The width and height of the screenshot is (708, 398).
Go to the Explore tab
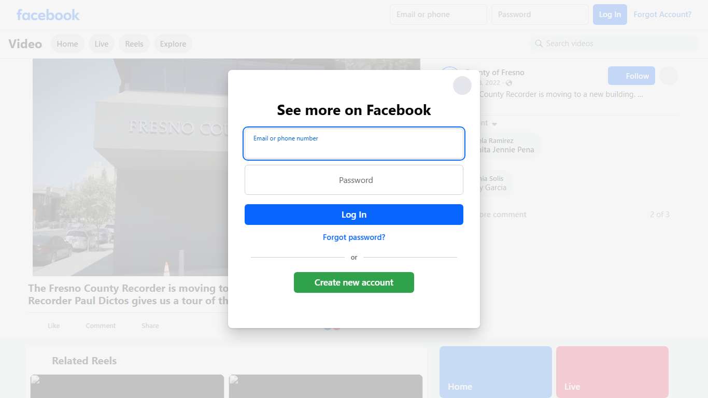173,44
